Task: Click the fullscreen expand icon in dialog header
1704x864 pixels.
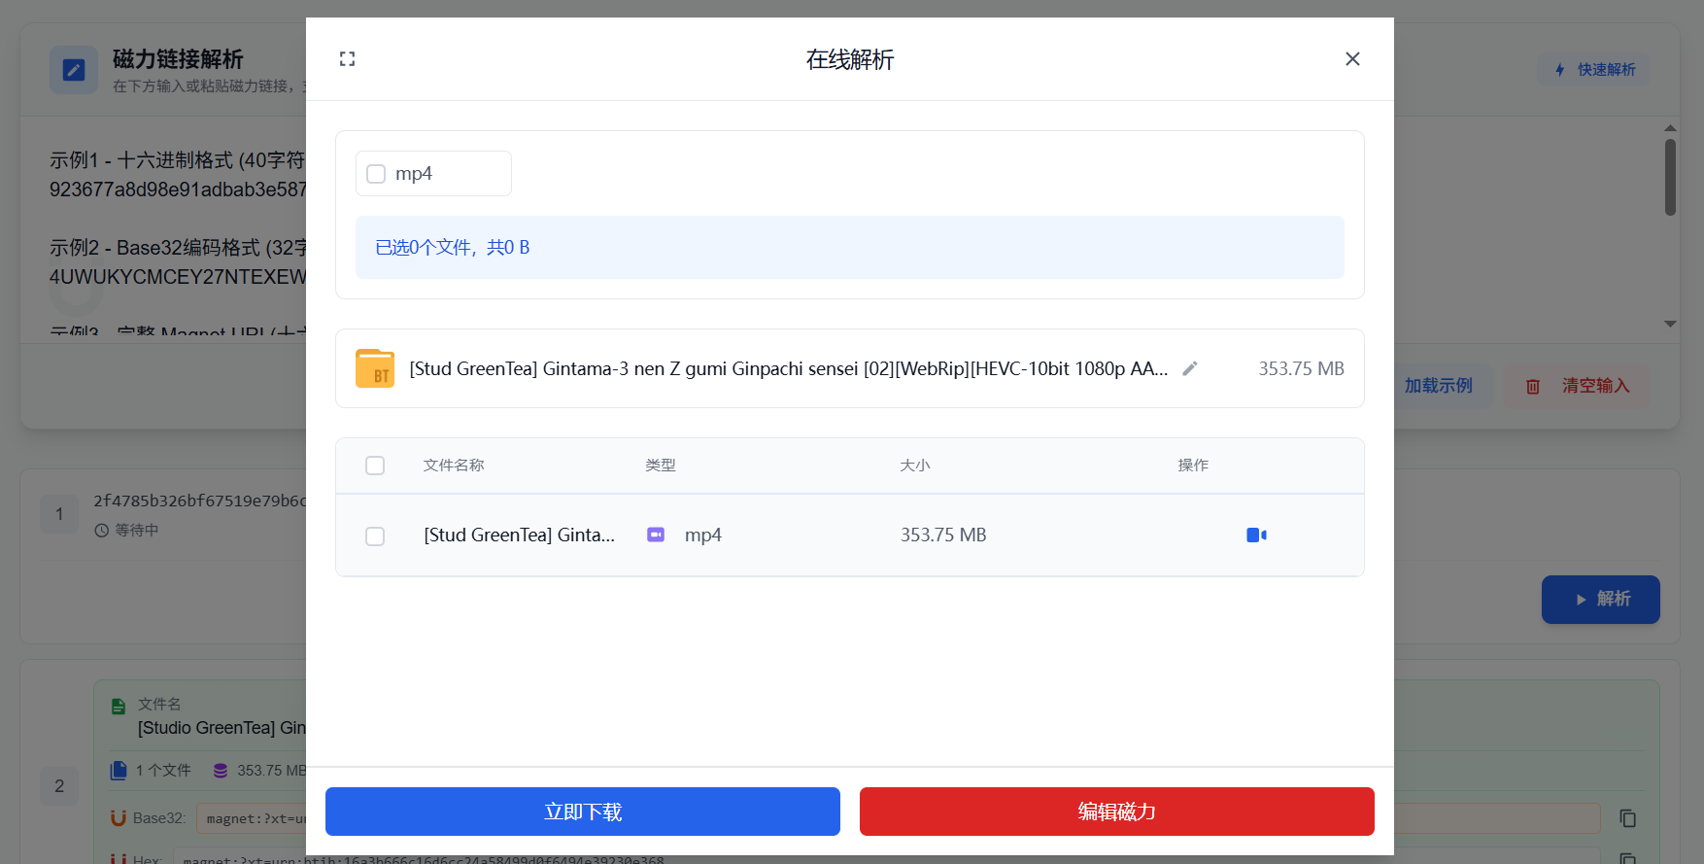Action: tap(347, 59)
